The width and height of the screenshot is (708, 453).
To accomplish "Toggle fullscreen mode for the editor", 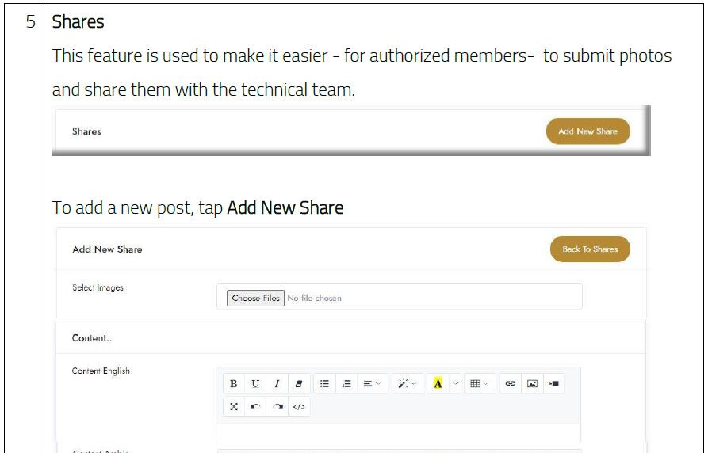I will 234,406.
